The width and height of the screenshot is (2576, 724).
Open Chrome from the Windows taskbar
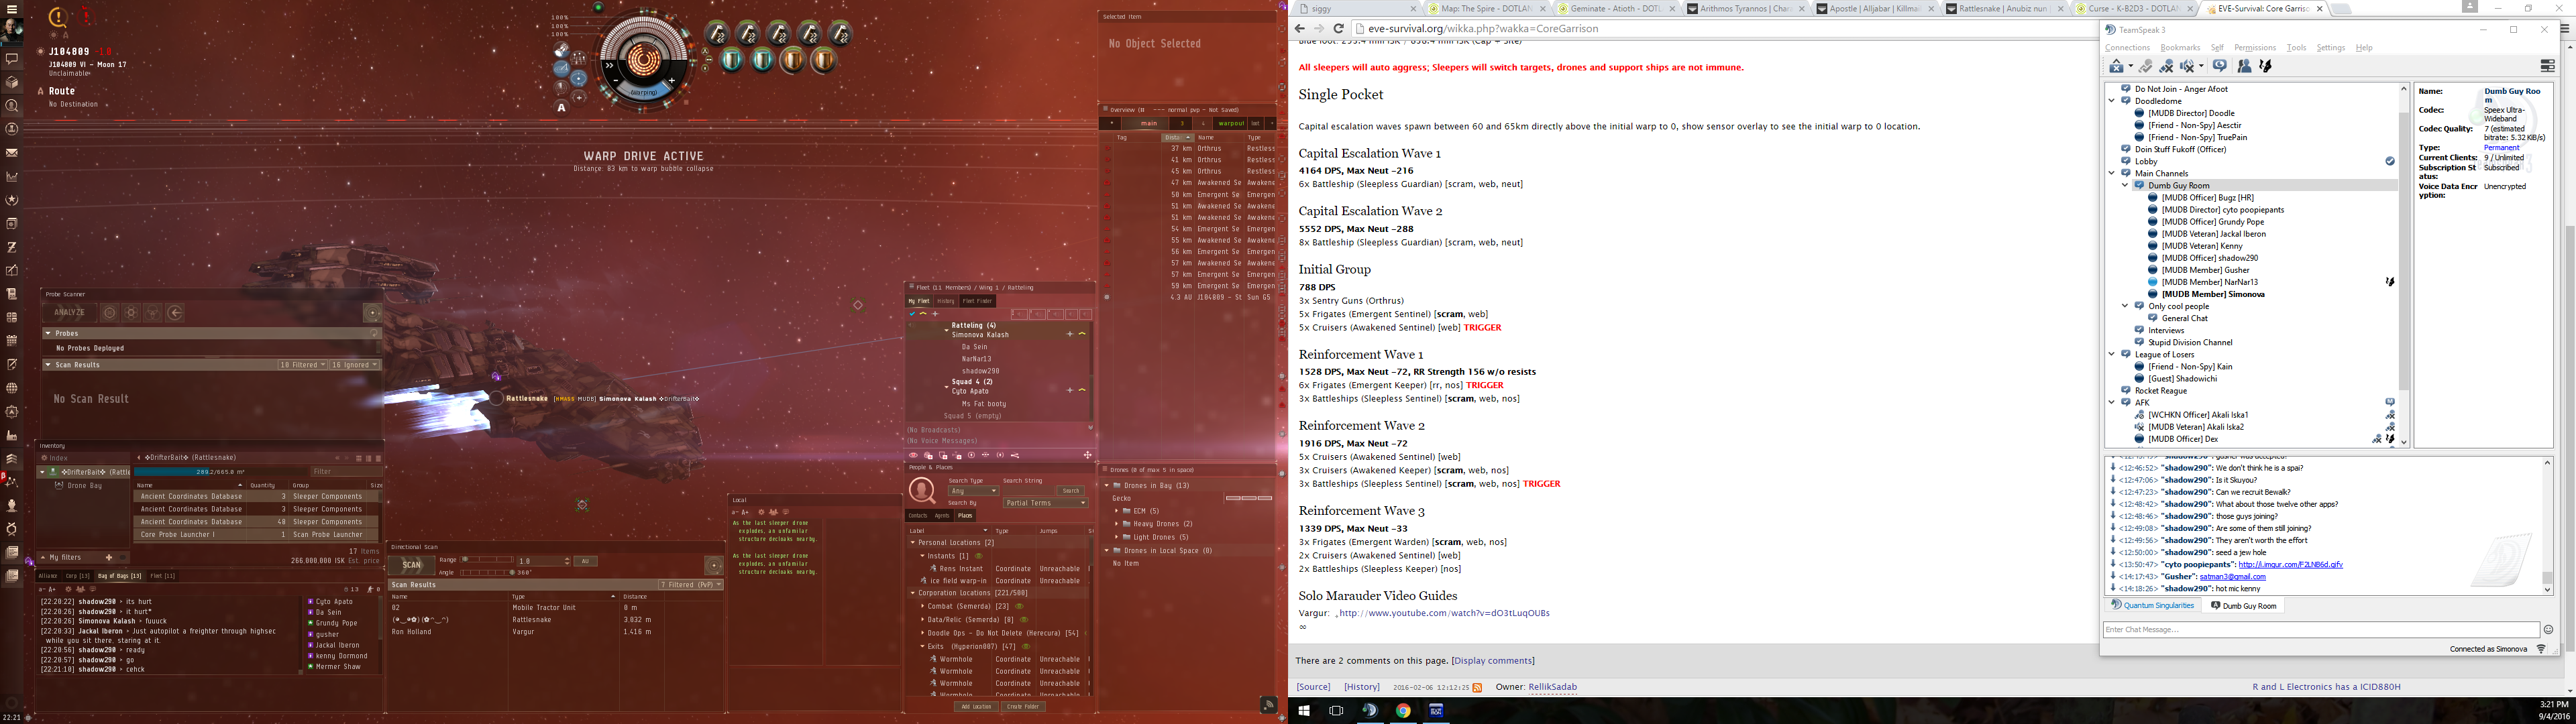click(x=1403, y=711)
